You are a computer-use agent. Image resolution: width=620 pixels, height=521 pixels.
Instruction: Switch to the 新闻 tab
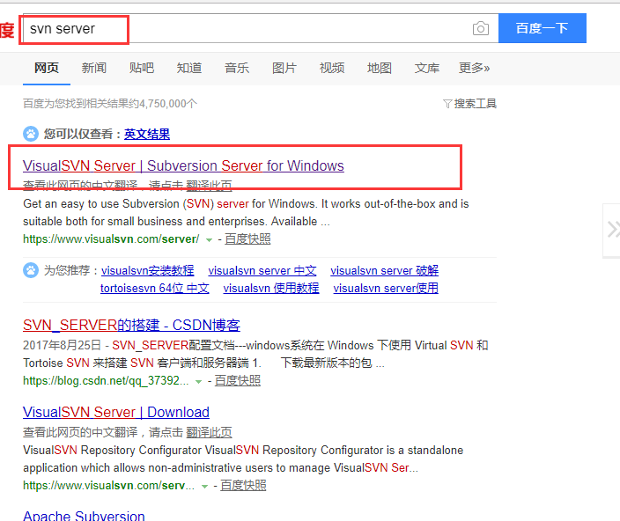point(93,68)
